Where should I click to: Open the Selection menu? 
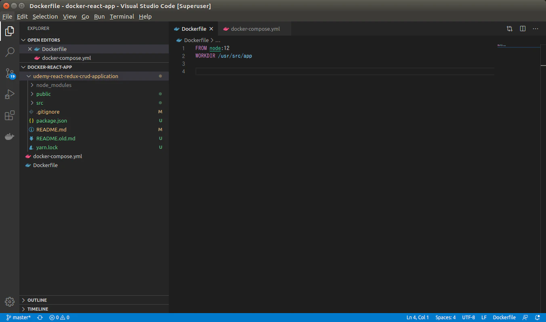(45, 17)
